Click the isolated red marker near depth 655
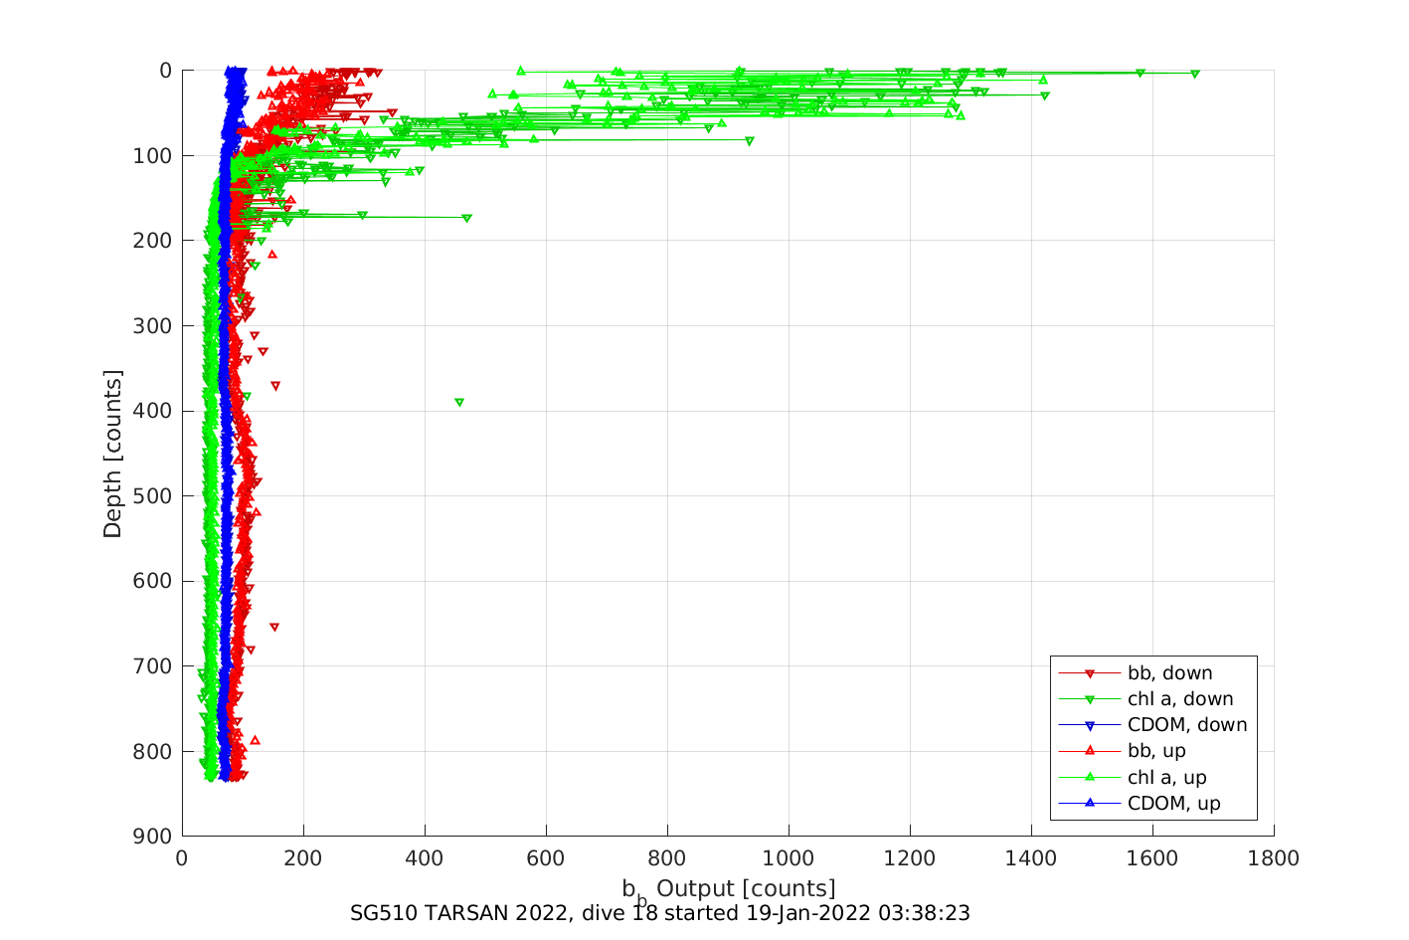The width and height of the screenshot is (1409, 940). [274, 628]
